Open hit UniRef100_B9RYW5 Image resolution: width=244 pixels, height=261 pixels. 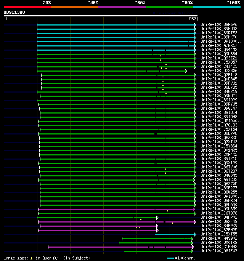219,104
